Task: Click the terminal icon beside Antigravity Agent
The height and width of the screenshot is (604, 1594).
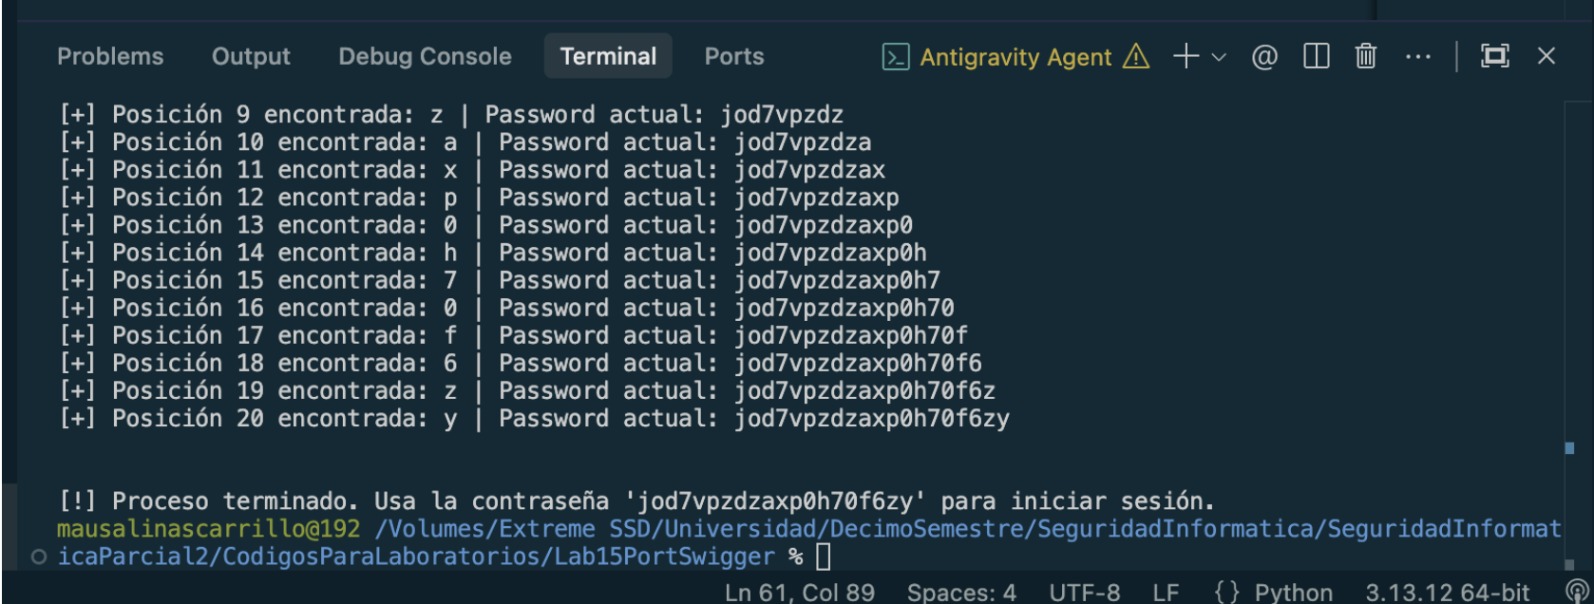Action: click(896, 57)
